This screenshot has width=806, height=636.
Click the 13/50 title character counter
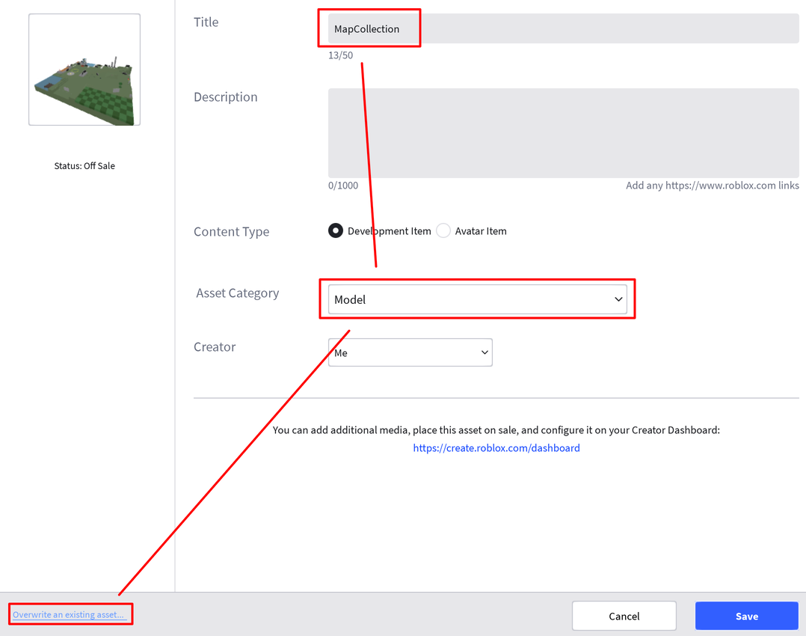click(x=340, y=55)
